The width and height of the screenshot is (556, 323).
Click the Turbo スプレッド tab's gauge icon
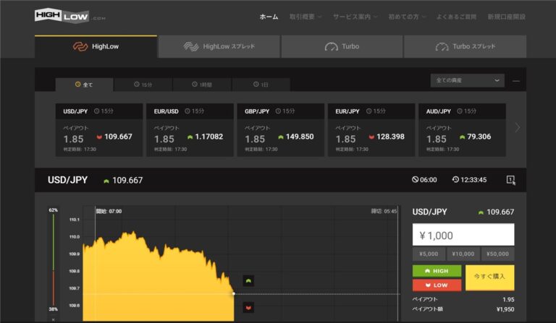point(442,47)
